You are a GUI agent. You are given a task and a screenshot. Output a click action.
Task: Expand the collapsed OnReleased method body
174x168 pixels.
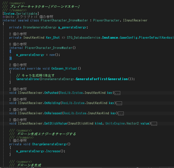[121, 114]
